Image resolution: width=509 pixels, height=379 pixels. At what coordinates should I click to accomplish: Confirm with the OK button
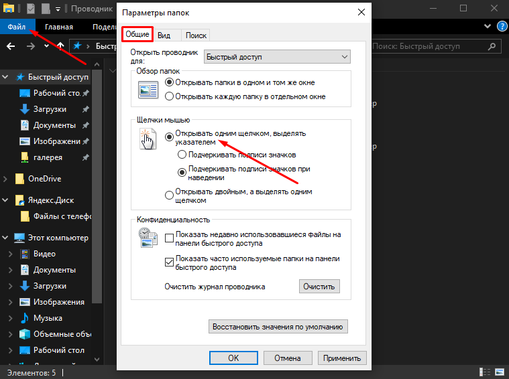233,358
